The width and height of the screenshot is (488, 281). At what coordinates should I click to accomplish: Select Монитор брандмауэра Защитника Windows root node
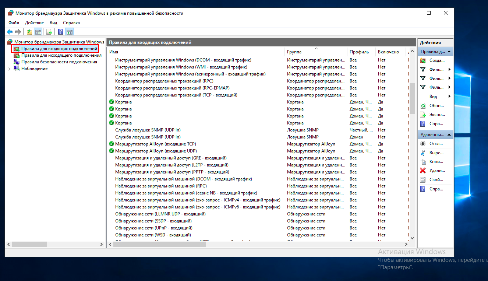coord(59,42)
